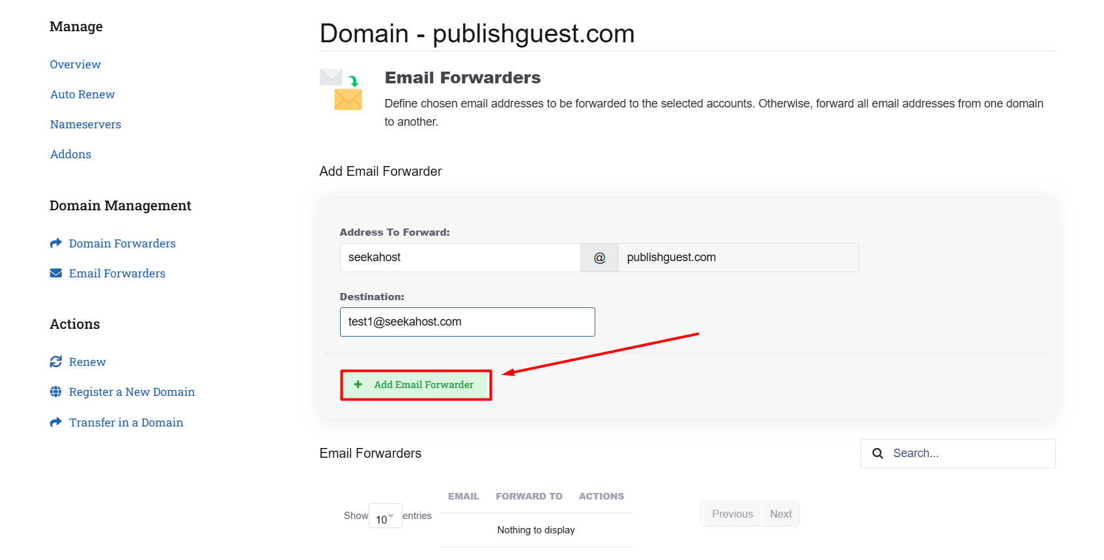Viewport: 1104px width, 560px height.
Task: Click the Address To Forward input field
Action: (x=460, y=257)
